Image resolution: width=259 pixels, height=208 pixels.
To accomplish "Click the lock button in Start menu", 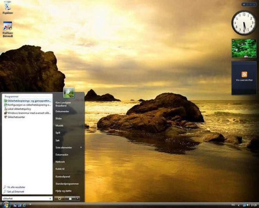I will click(x=70, y=198).
